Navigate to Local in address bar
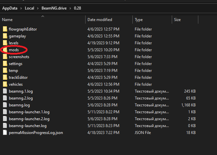This screenshot has height=155, width=217. point(30,8)
